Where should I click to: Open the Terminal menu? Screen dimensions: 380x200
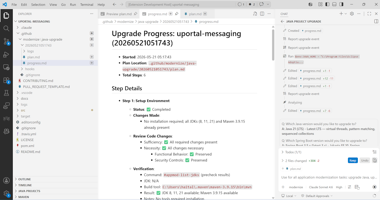click(87, 4)
